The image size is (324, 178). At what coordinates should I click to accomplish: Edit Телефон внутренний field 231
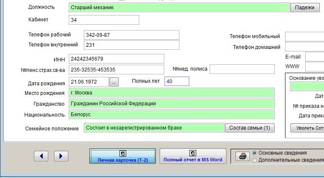(x=132, y=45)
